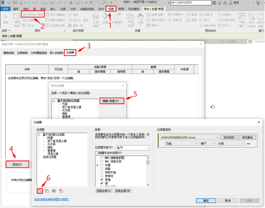Check the MEP 预制支架 category

click(102, 161)
